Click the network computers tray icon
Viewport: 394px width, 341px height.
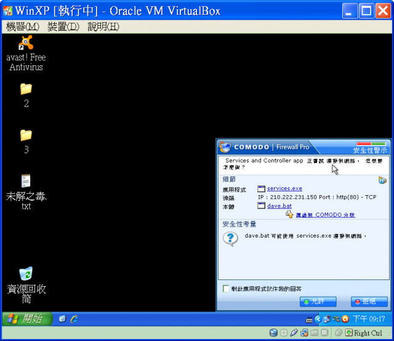pyautogui.click(x=327, y=319)
